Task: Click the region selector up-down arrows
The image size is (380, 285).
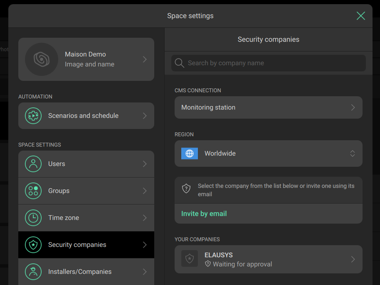Action: (353, 153)
